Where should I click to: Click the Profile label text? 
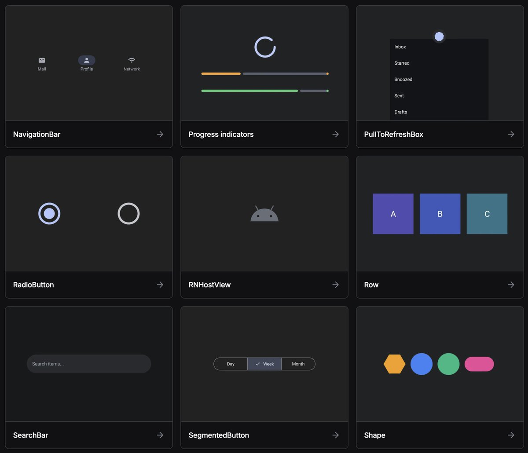[87, 69]
